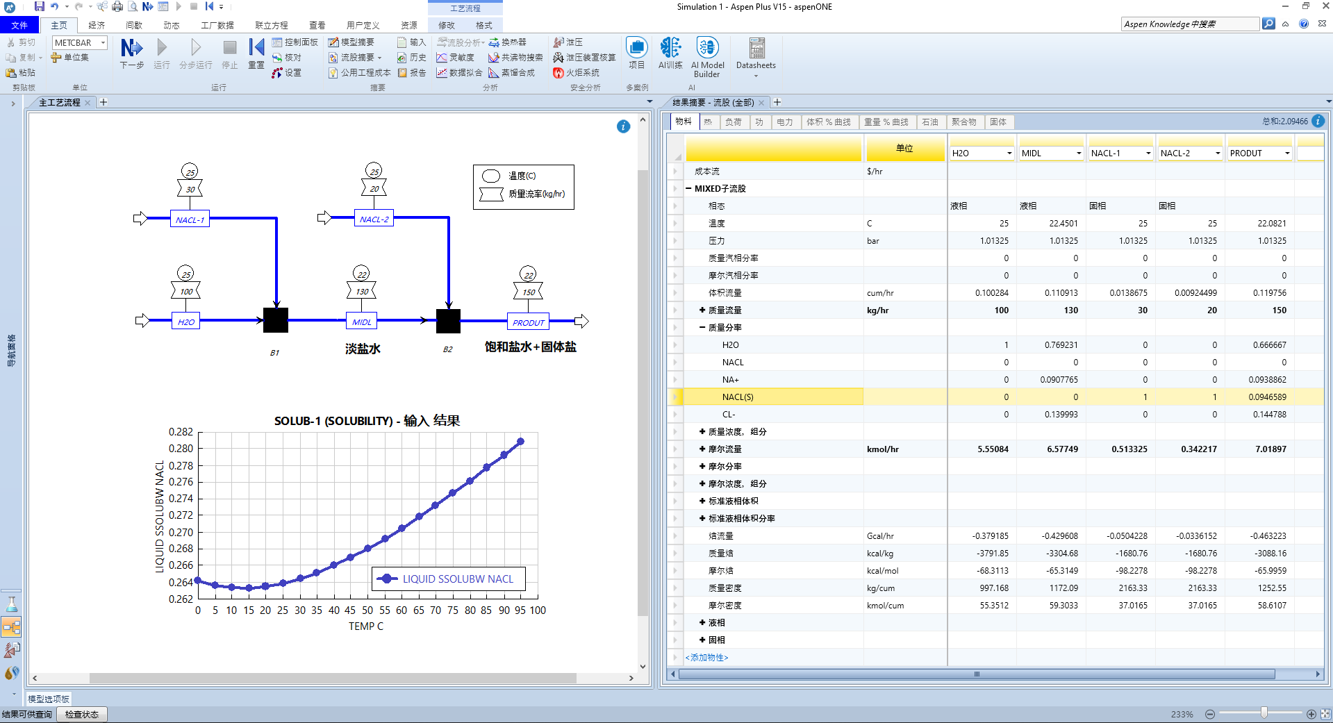Open the Control Panel (控制面板)

(x=295, y=42)
